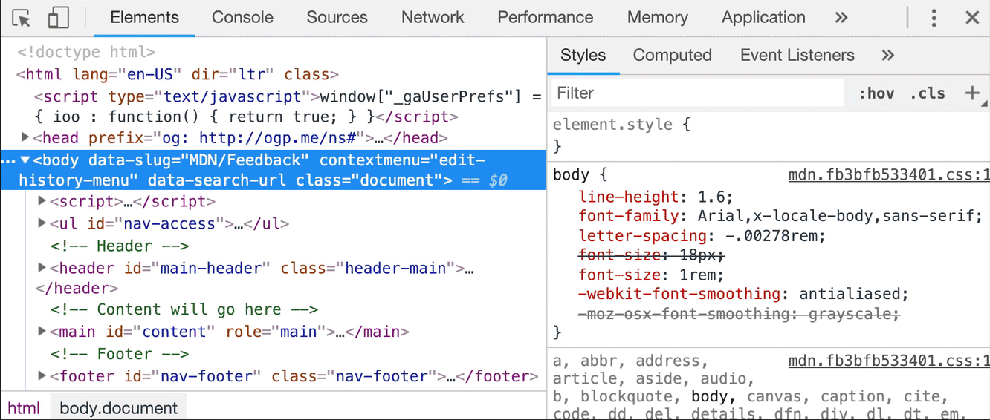The width and height of the screenshot is (990, 420).
Task: Switch to the Computed styles tab
Action: point(672,56)
